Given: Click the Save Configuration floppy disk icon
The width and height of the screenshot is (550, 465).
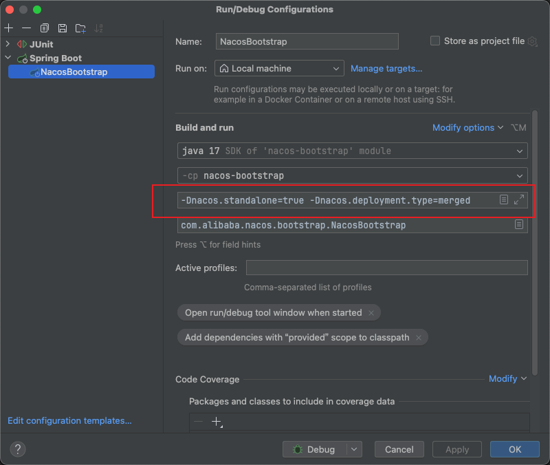Looking at the screenshot, I should coord(63,28).
